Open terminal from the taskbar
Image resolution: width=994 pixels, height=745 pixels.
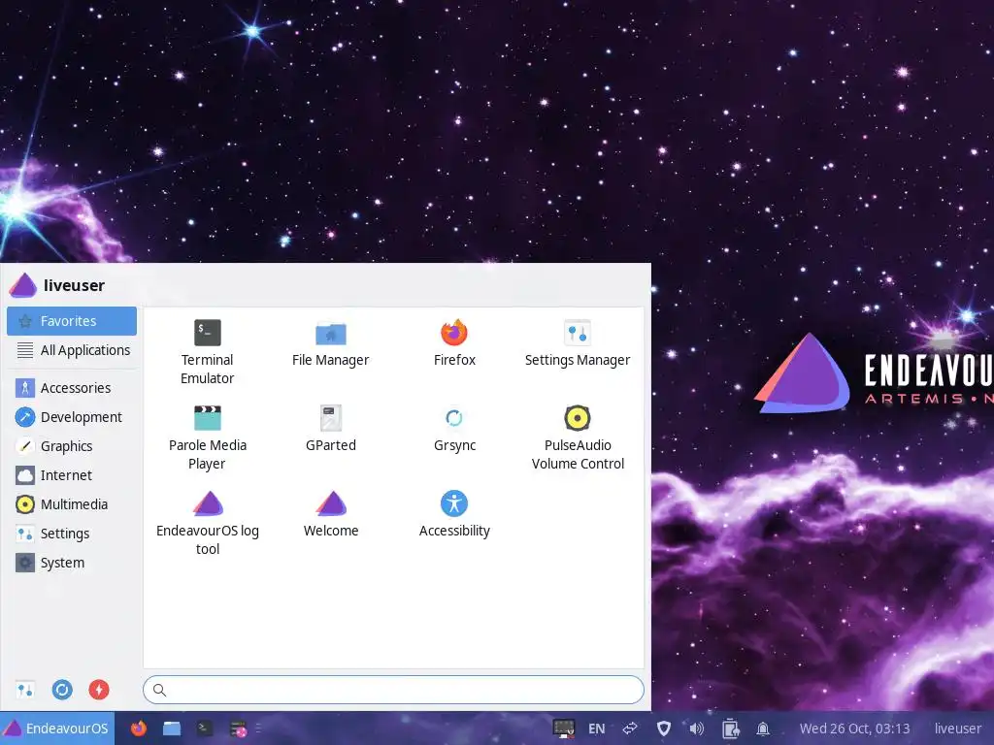(204, 729)
